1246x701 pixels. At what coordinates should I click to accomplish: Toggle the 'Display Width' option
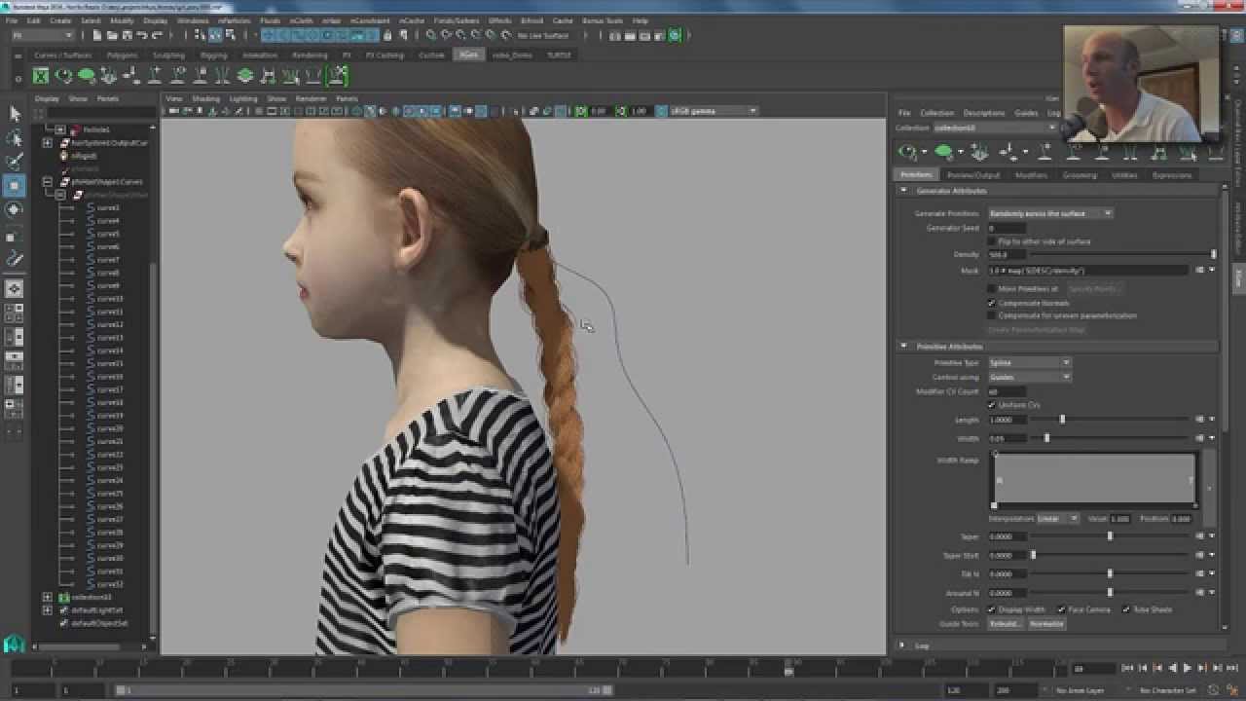(x=992, y=609)
